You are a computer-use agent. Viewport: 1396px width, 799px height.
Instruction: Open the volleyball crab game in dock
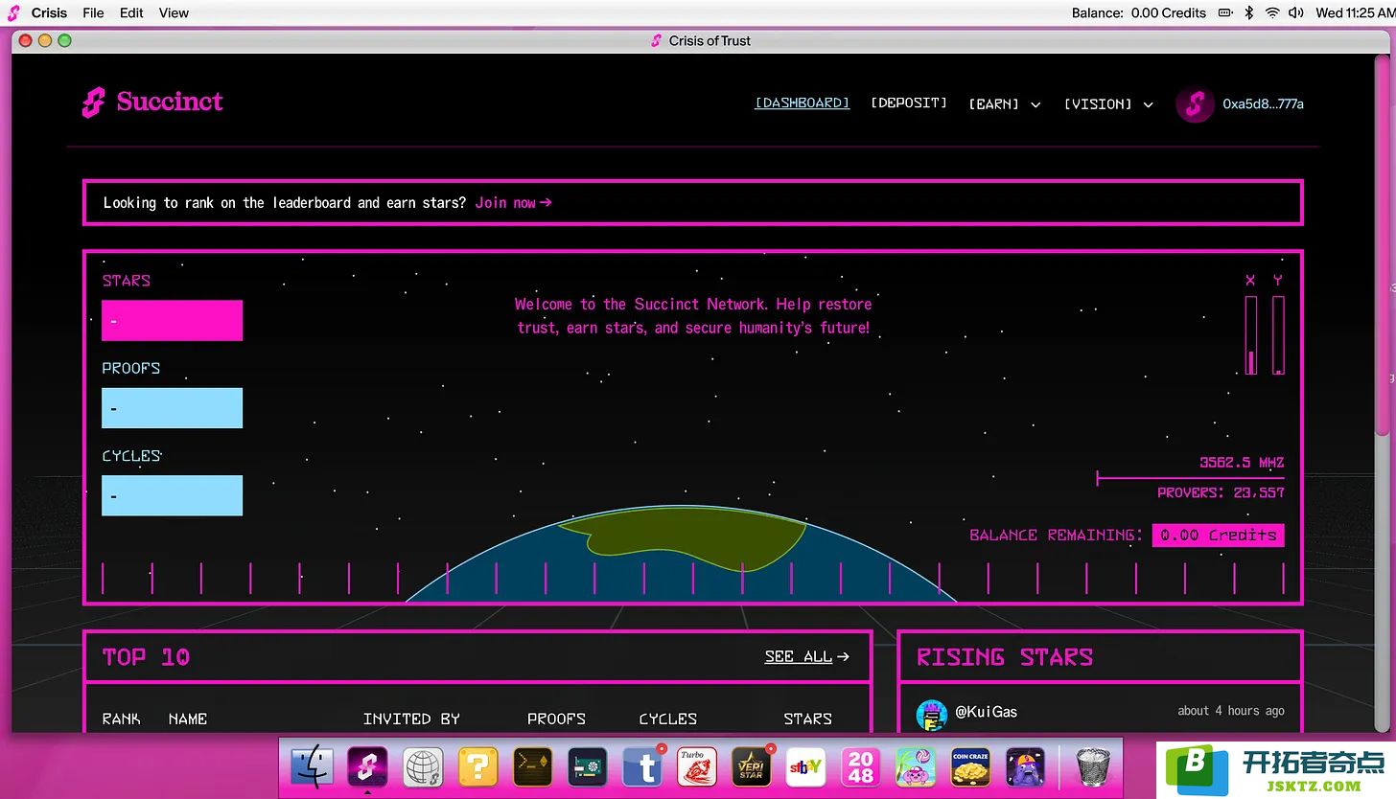[x=916, y=767]
